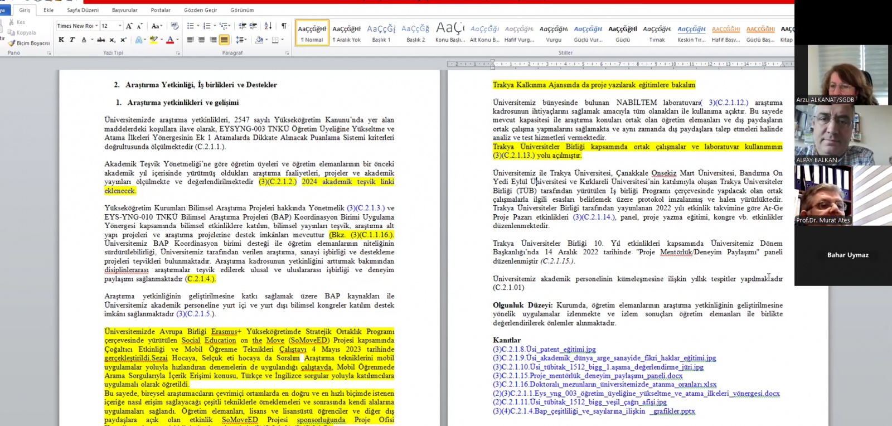Center-align the text
Viewport: 892px width, 426px height.
point(202,40)
